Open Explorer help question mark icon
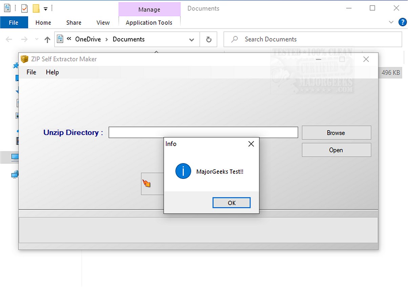 coord(402,22)
